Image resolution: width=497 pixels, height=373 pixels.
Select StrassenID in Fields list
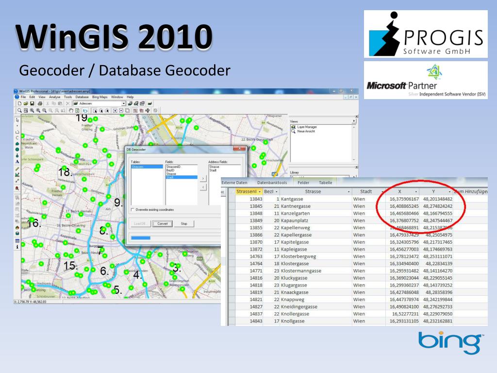182,167
